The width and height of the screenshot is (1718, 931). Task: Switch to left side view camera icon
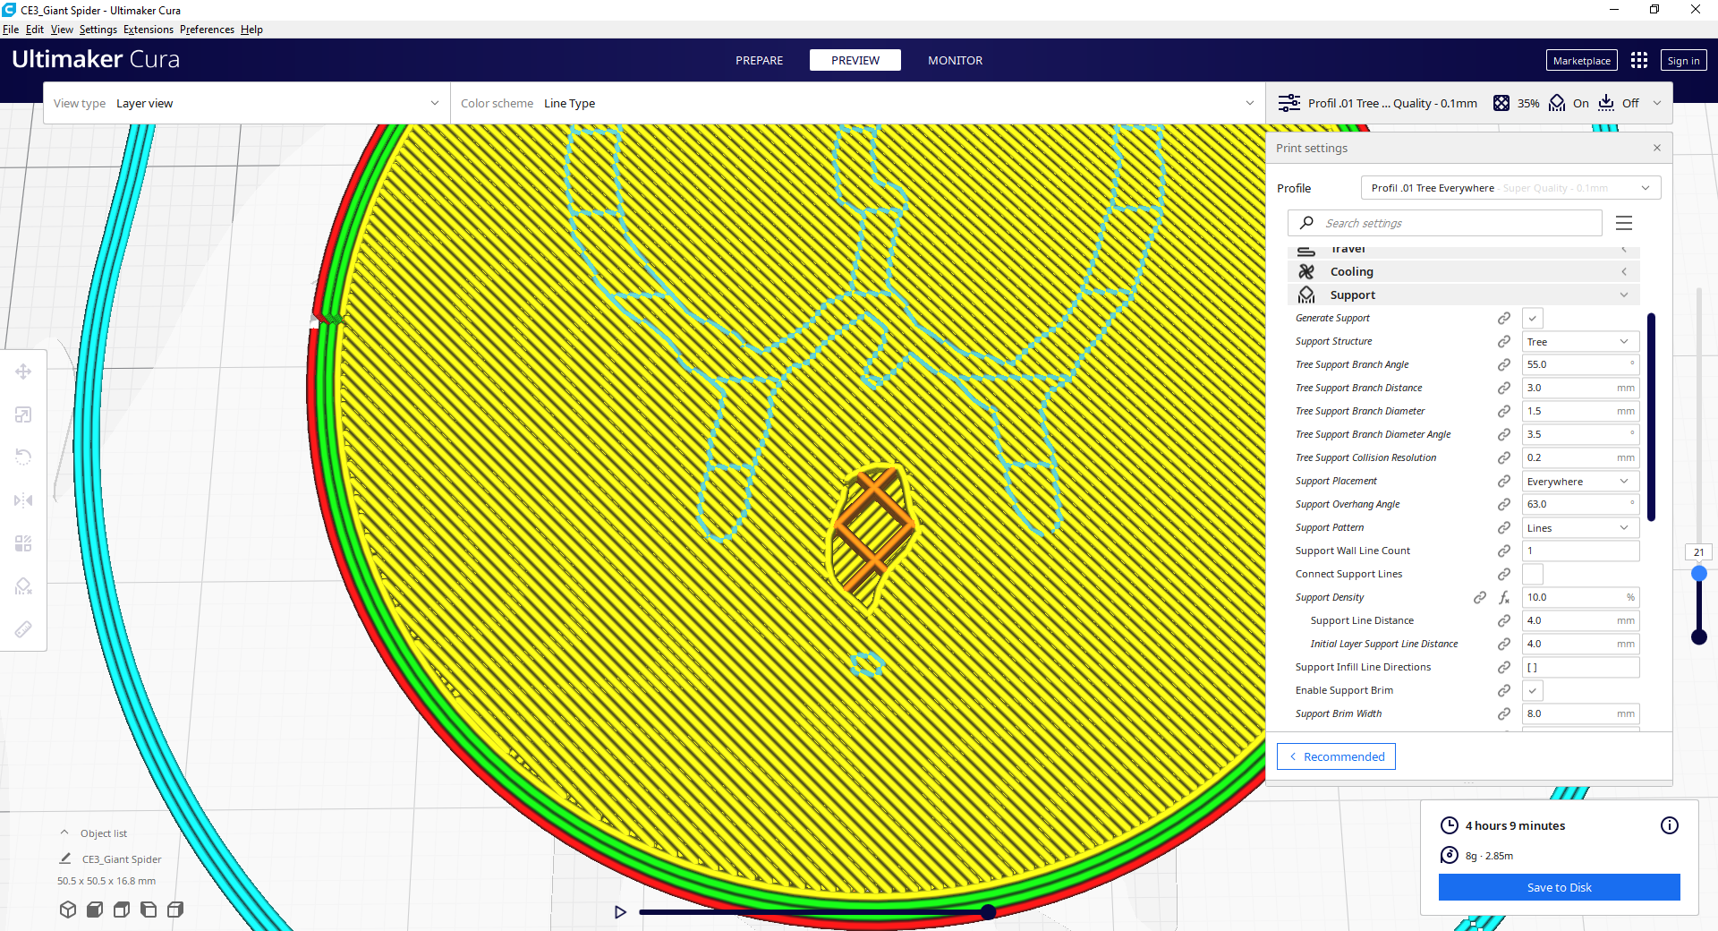pyautogui.click(x=149, y=910)
